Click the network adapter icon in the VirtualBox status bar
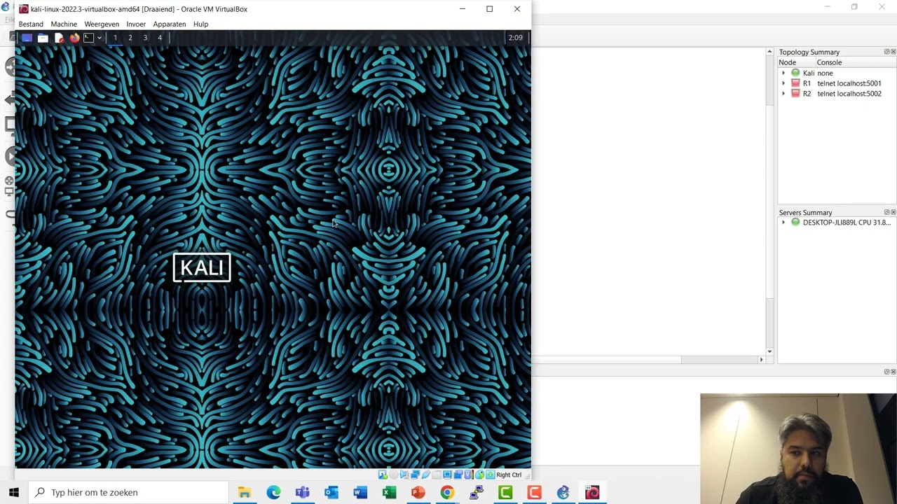This screenshot has width=897, height=504. tap(415, 475)
